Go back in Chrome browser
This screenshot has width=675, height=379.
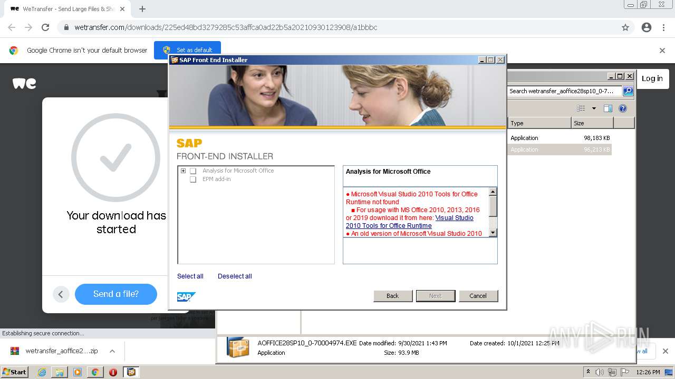click(12, 27)
